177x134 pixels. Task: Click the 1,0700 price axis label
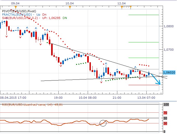click(x=169, y=49)
